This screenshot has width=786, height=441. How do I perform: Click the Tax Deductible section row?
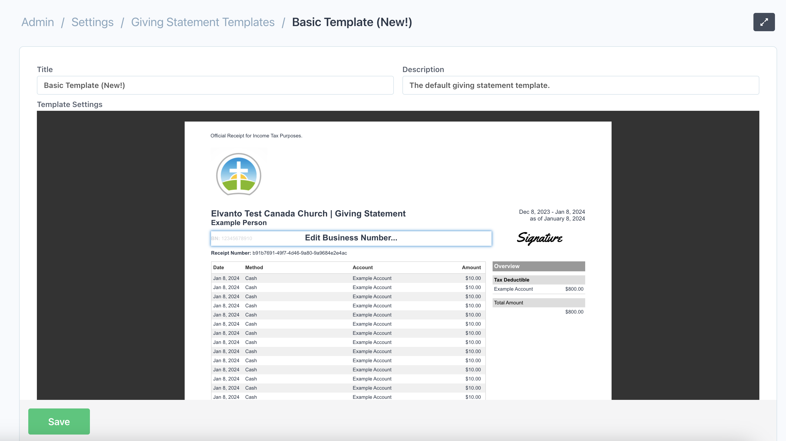[539, 280]
